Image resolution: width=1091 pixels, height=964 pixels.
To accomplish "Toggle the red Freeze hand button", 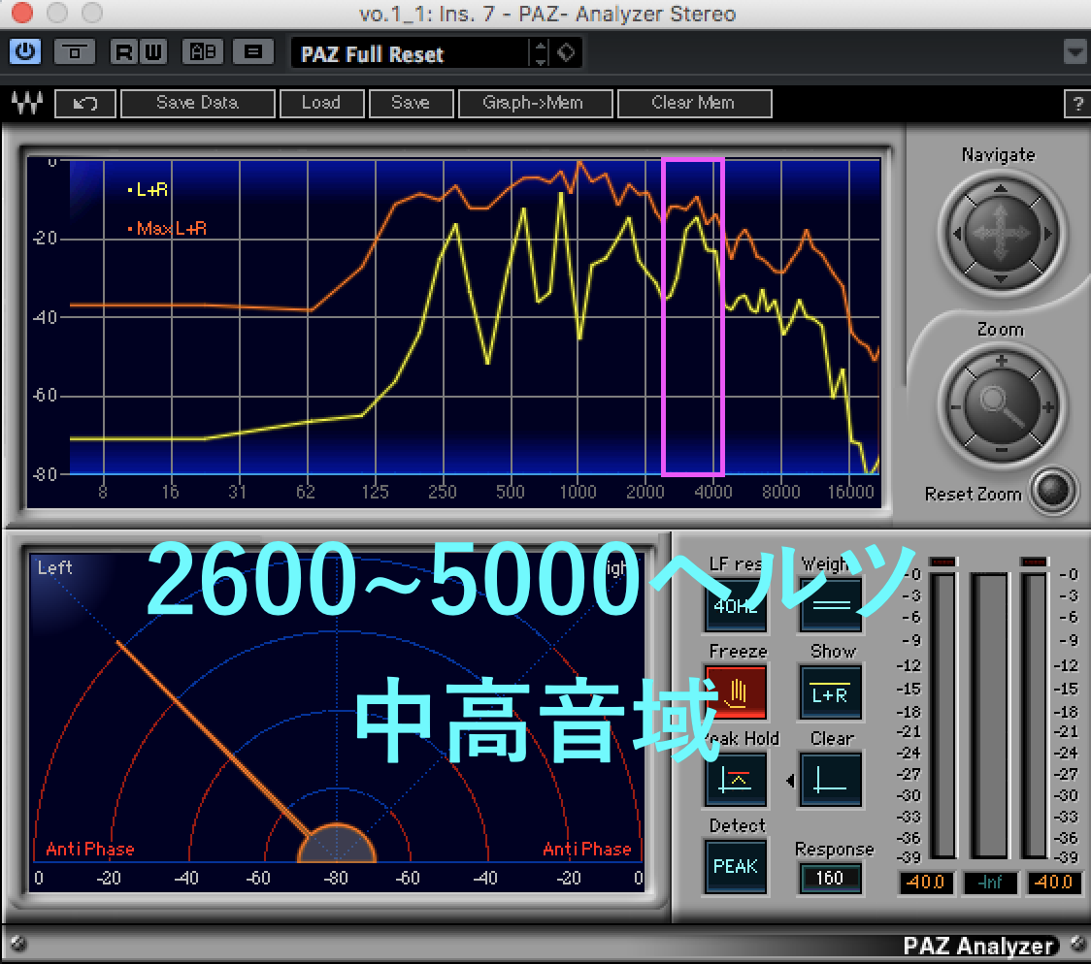I will 736,692.
